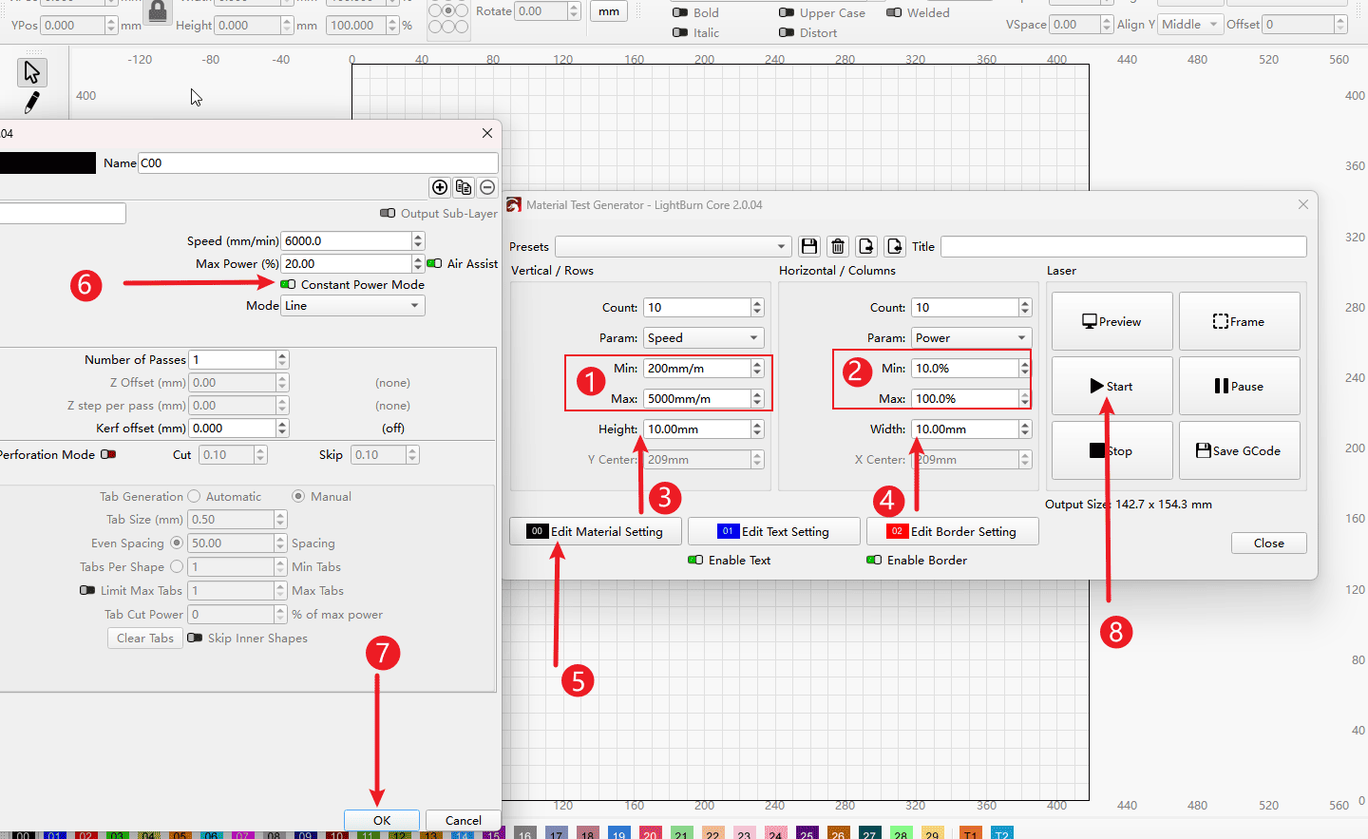The height and width of the screenshot is (839, 1368).
Task: Toggle Constant Power Mode switch
Action: pyautogui.click(x=288, y=284)
